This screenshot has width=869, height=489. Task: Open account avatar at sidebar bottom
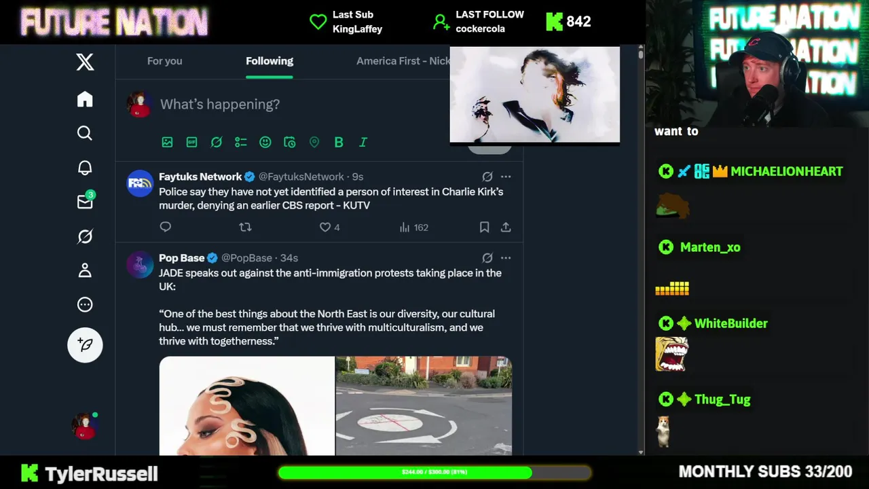[85, 426]
